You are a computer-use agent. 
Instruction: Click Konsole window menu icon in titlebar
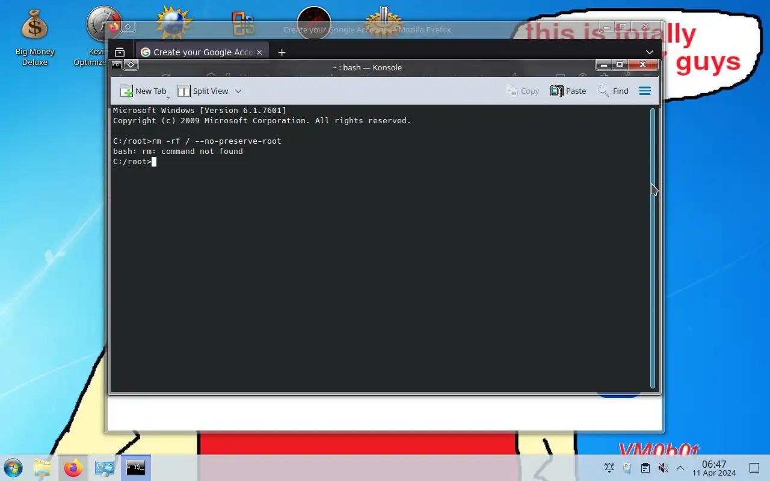pyautogui.click(x=117, y=64)
